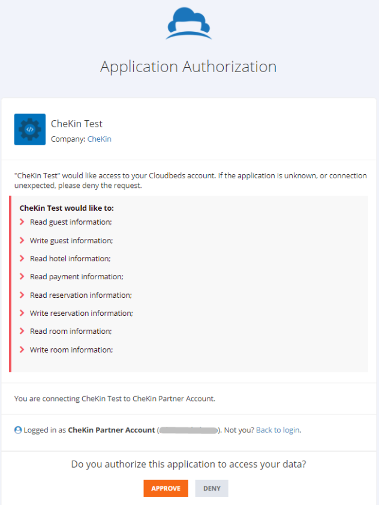Image resolution: width=379 pixels, height=505 pixels.
Task: Click the arrow next to Read hotel information
Action: coord(22,258)
